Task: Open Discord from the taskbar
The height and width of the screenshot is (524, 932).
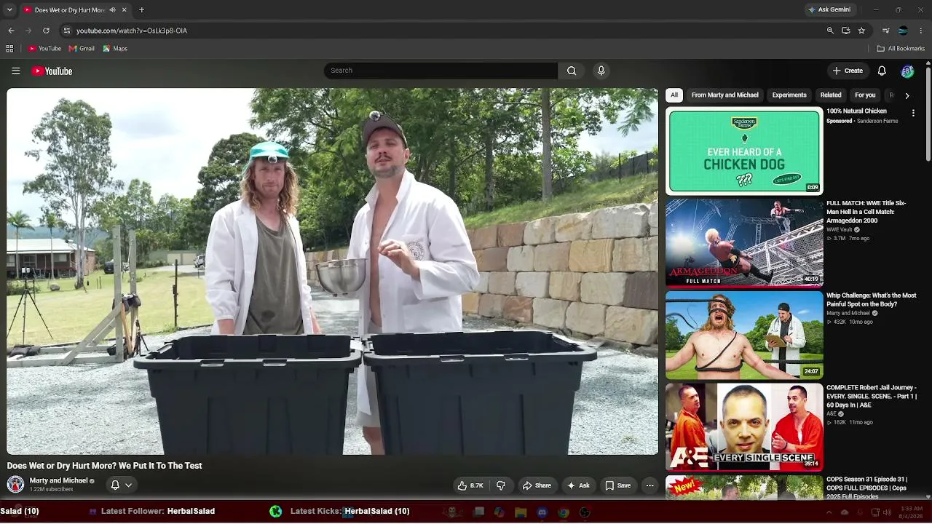Action: click(542, 512)
